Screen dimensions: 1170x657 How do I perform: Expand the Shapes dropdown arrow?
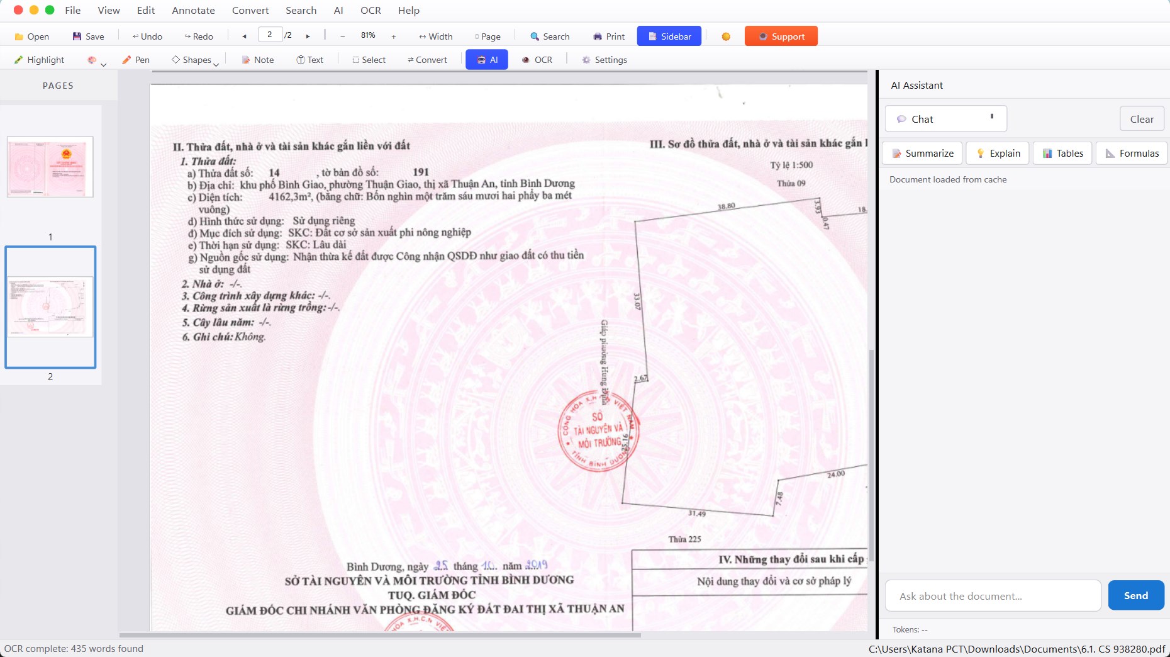click(x=216, y=64)
